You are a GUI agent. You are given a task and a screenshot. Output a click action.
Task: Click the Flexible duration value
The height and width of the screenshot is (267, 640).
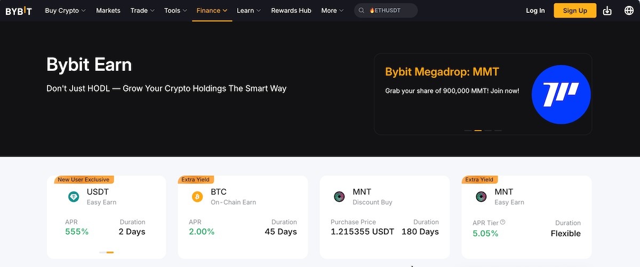click(x=566, y=233)
